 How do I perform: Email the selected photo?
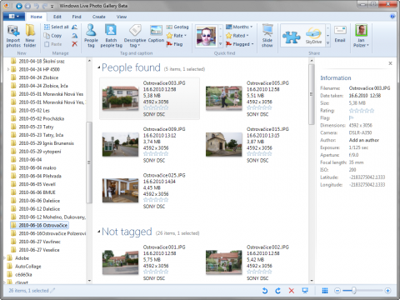click(340, 35)
